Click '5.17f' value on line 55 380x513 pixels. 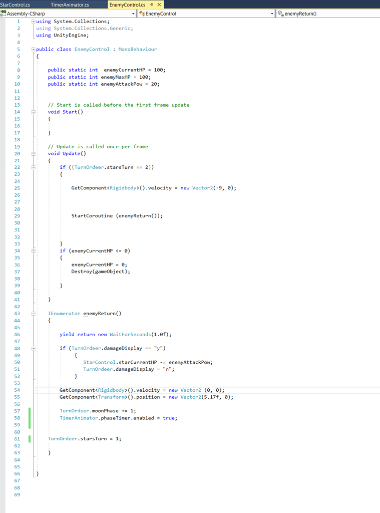pyautogui.click(x=212, y=397)
